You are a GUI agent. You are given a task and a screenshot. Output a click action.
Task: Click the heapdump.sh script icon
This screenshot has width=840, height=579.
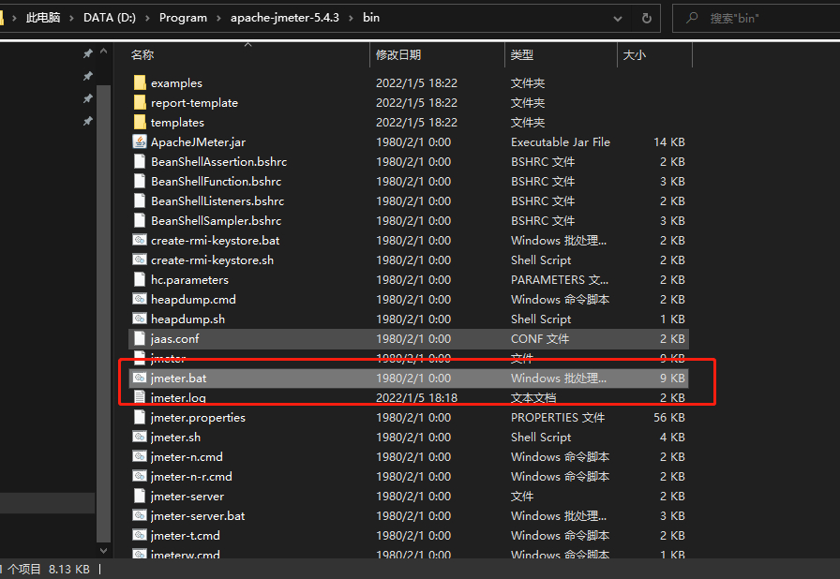pyautogui.click(x=140, y=319)
